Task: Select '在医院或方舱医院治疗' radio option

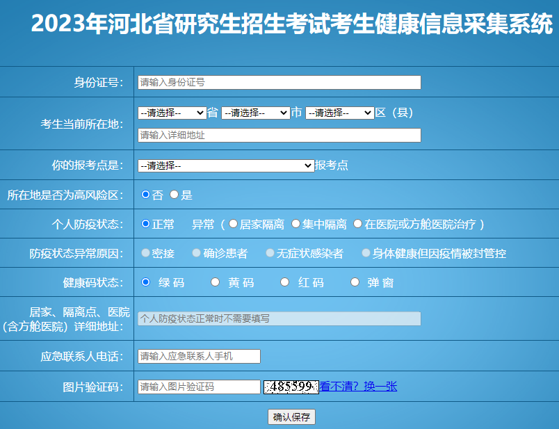Action: (357, 224)
